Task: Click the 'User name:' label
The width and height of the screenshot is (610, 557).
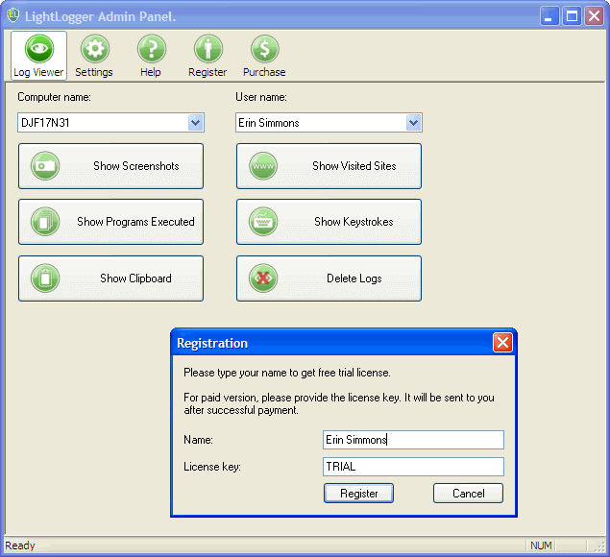Action: (261, 97)
